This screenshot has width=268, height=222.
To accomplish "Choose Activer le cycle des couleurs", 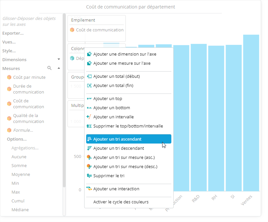I will [121, 202].
